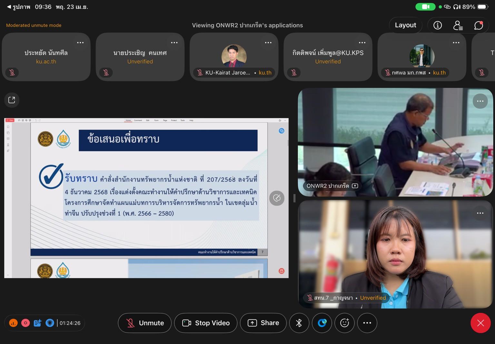Click the red recording indicator icon
The height and width of the screenshot is (344, 495).
coord(25,323)
